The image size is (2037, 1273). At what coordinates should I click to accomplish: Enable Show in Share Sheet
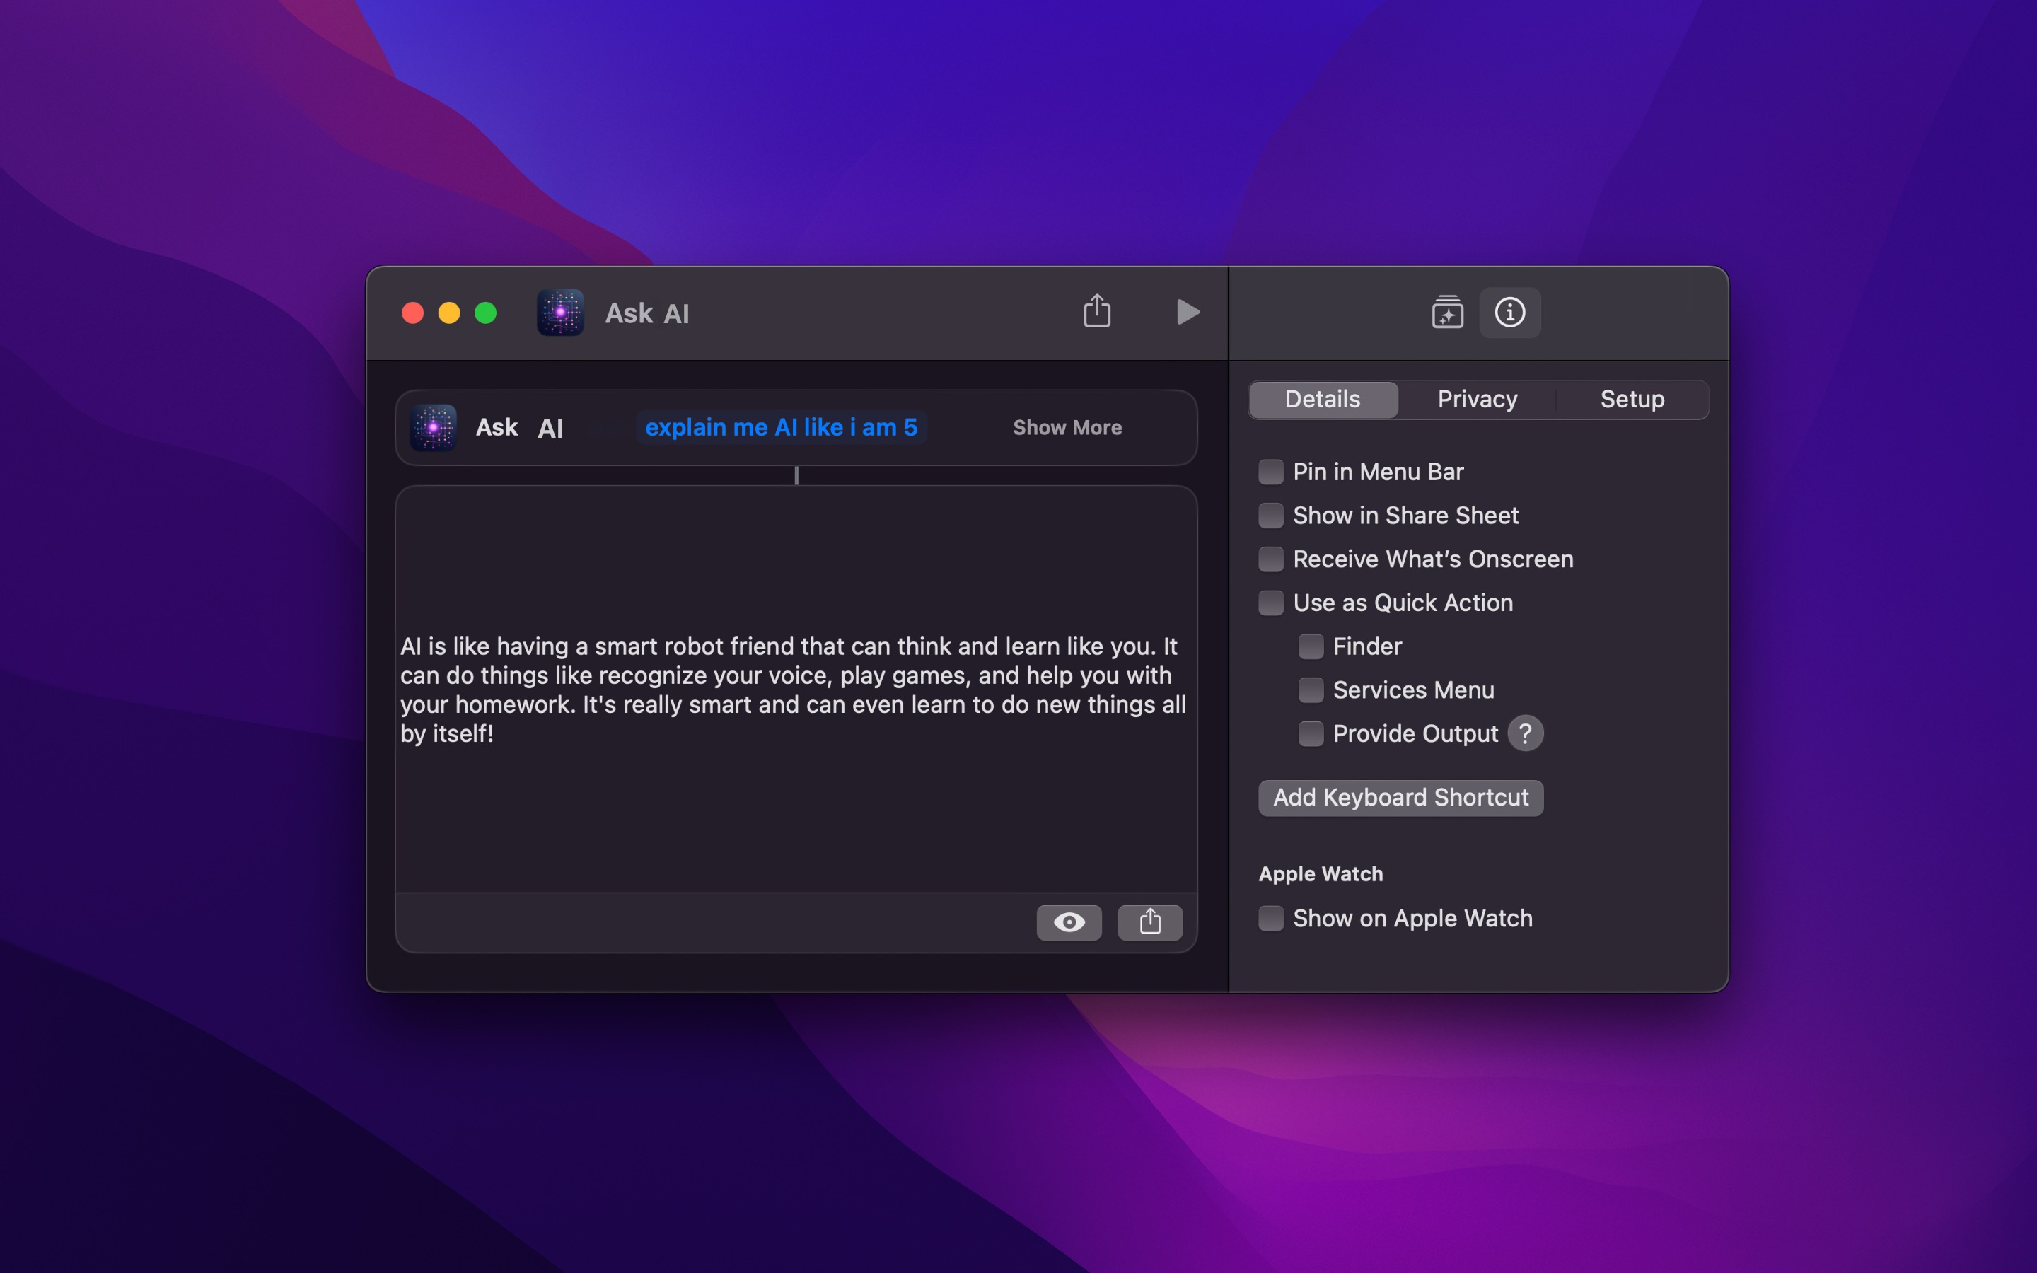tap(1271, 516)
